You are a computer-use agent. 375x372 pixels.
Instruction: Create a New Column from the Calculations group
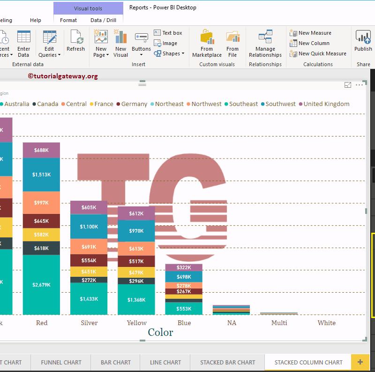click(312, 43)
